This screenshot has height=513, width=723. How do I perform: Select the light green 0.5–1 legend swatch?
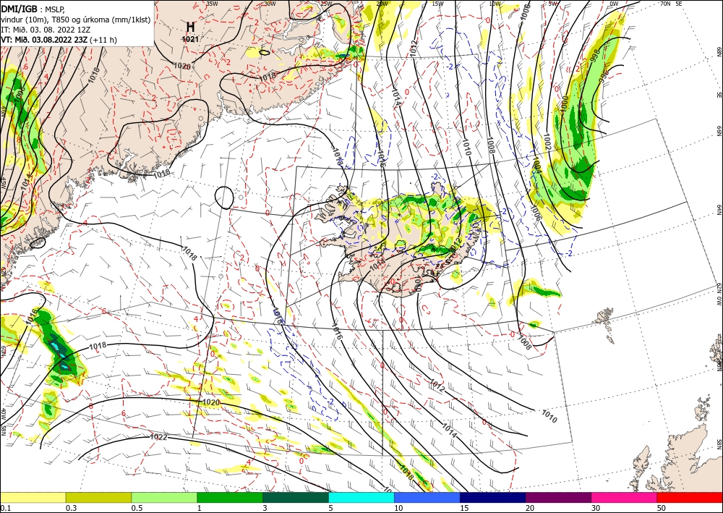pyautogui.click(x=164, y=497)
